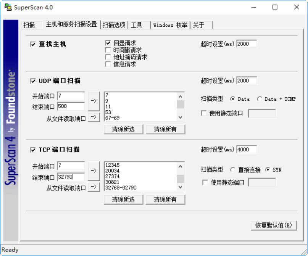Click the UDP timeout field showing 2000
The height and width of the screenshot is (256, 308).
(x=247, y=81)
